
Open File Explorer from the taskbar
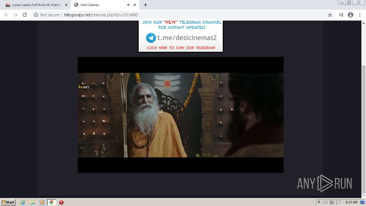pyautogui.click(x=32, y=202)
